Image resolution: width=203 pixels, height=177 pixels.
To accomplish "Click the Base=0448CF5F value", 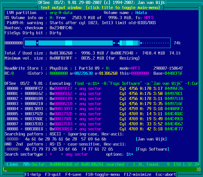I will (x=168, y=73).
